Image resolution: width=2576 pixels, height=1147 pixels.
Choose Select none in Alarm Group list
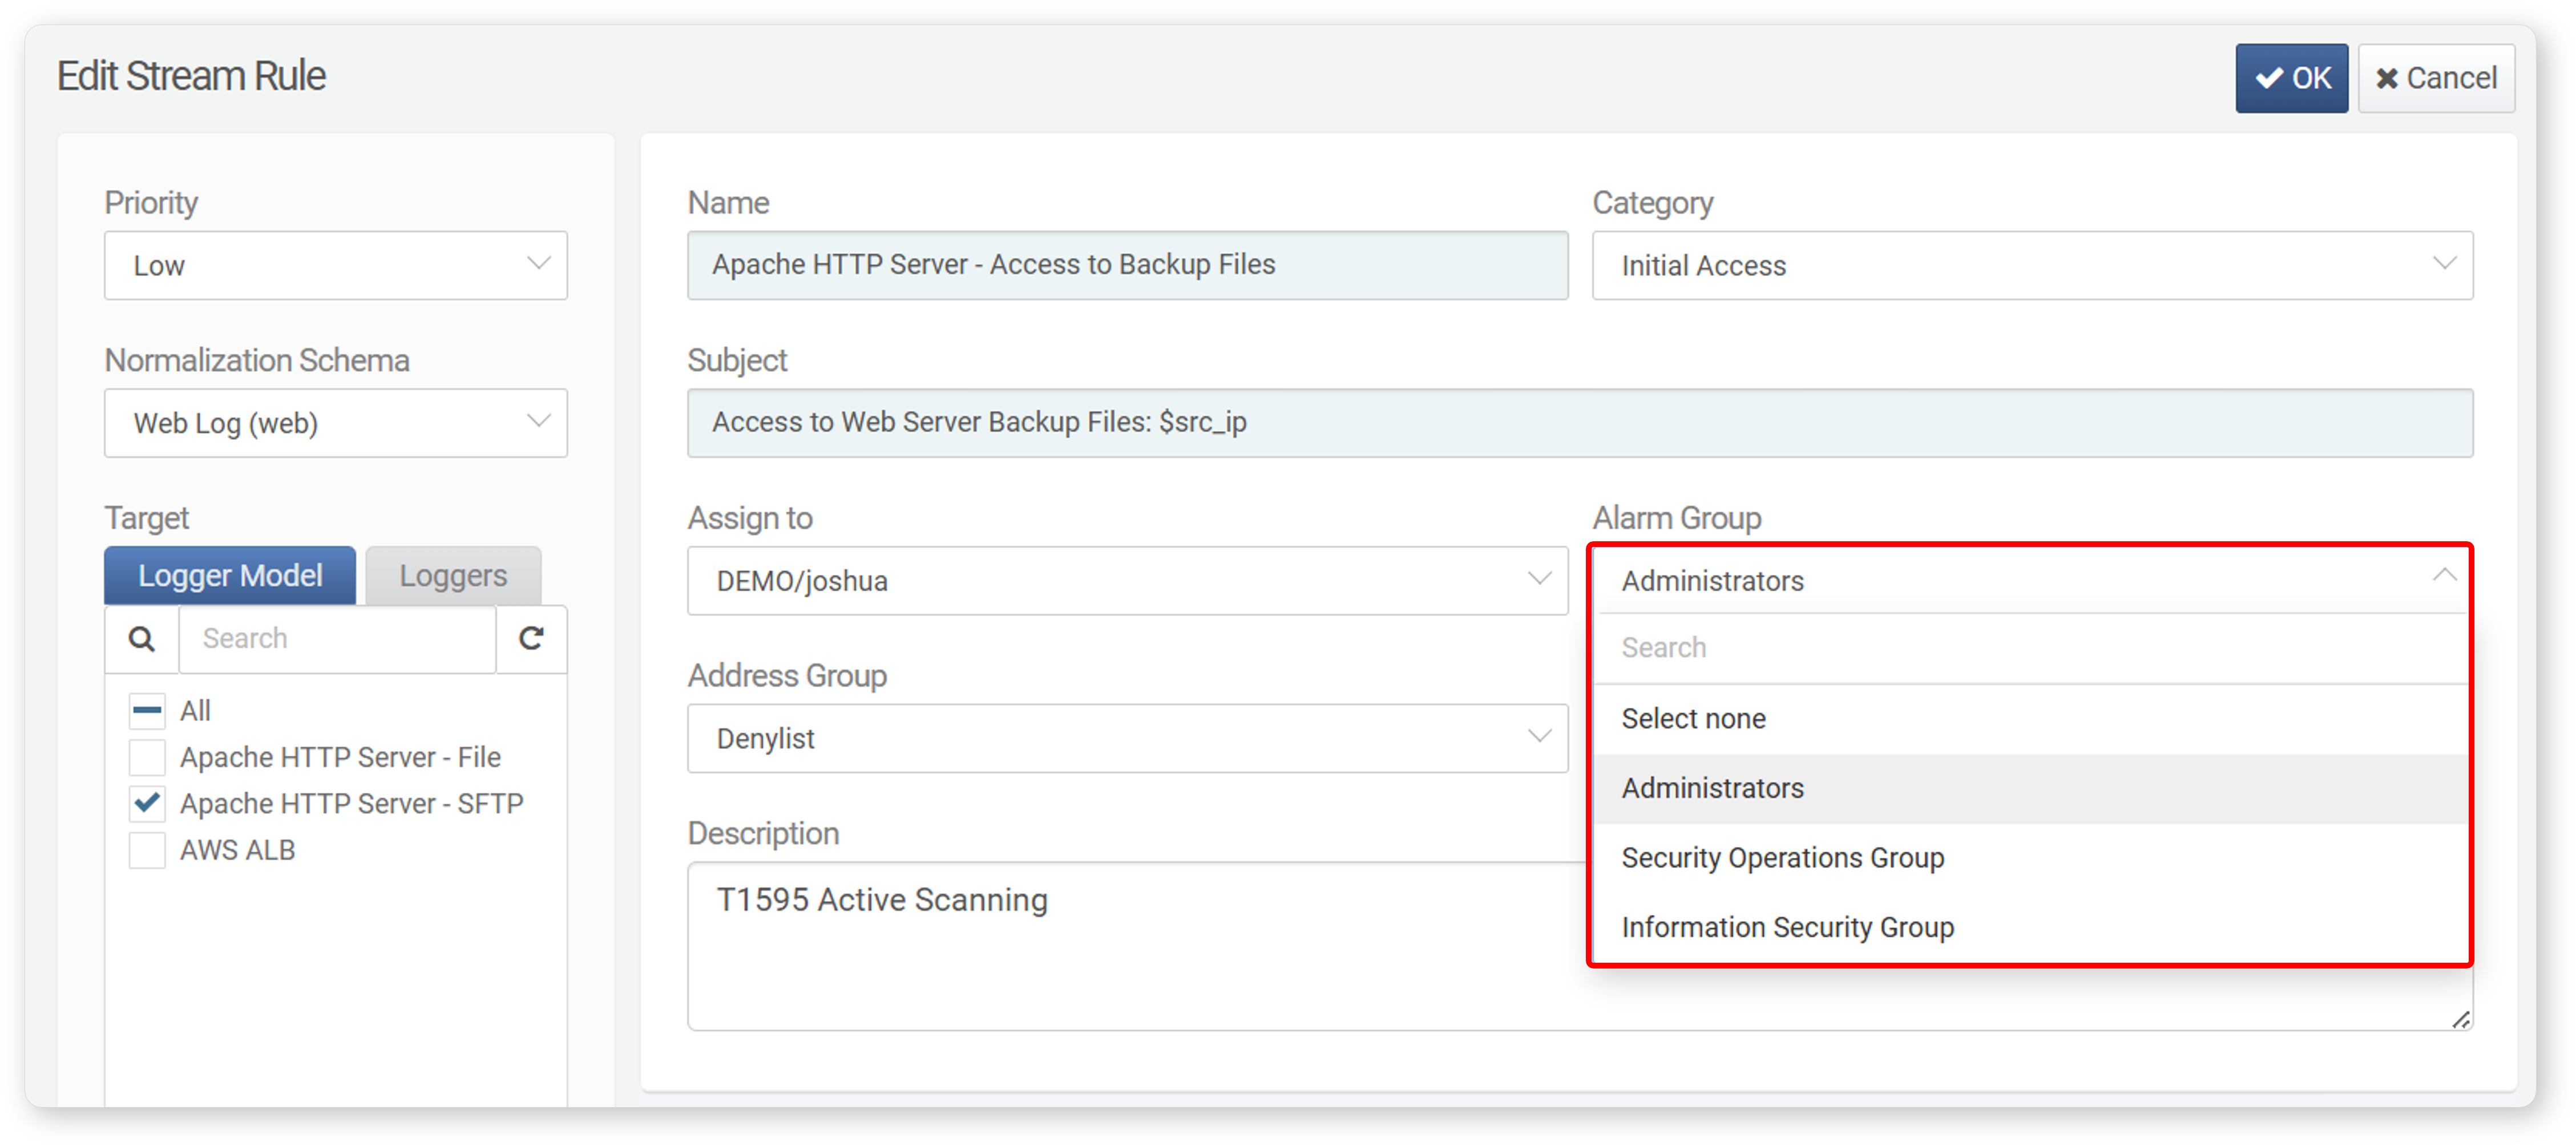(2030, 719)
